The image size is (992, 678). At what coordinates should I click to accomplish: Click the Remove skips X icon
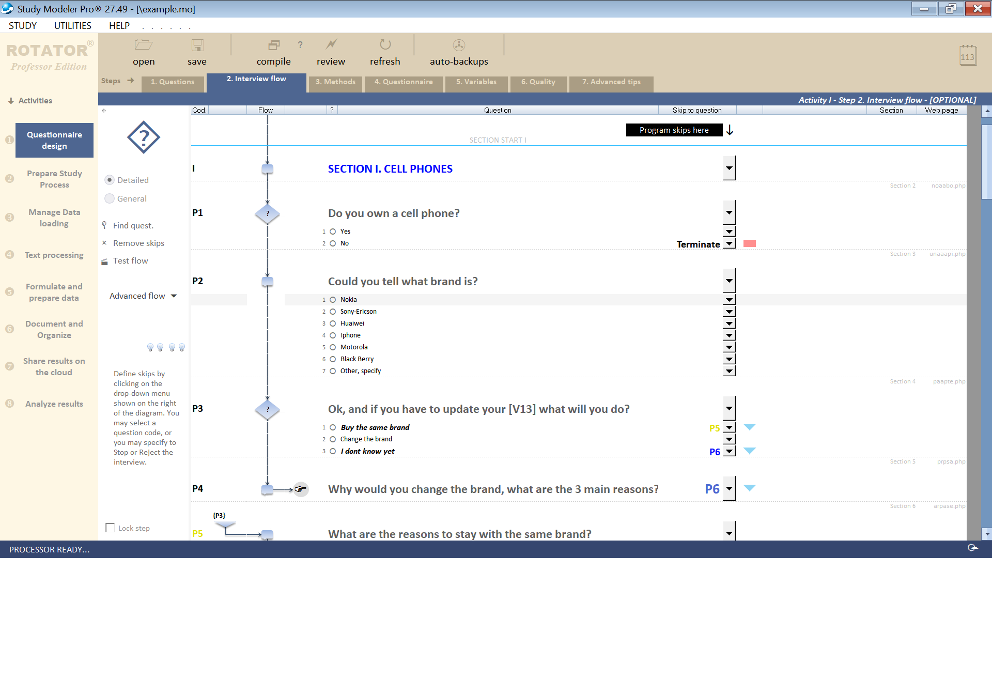pyautogui.click(x=104, y=243)
